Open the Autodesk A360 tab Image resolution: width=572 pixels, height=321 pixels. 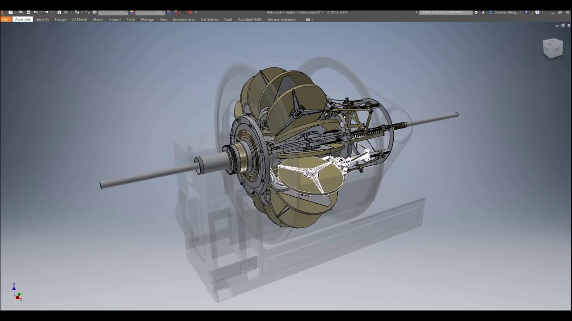click(250, 19)
